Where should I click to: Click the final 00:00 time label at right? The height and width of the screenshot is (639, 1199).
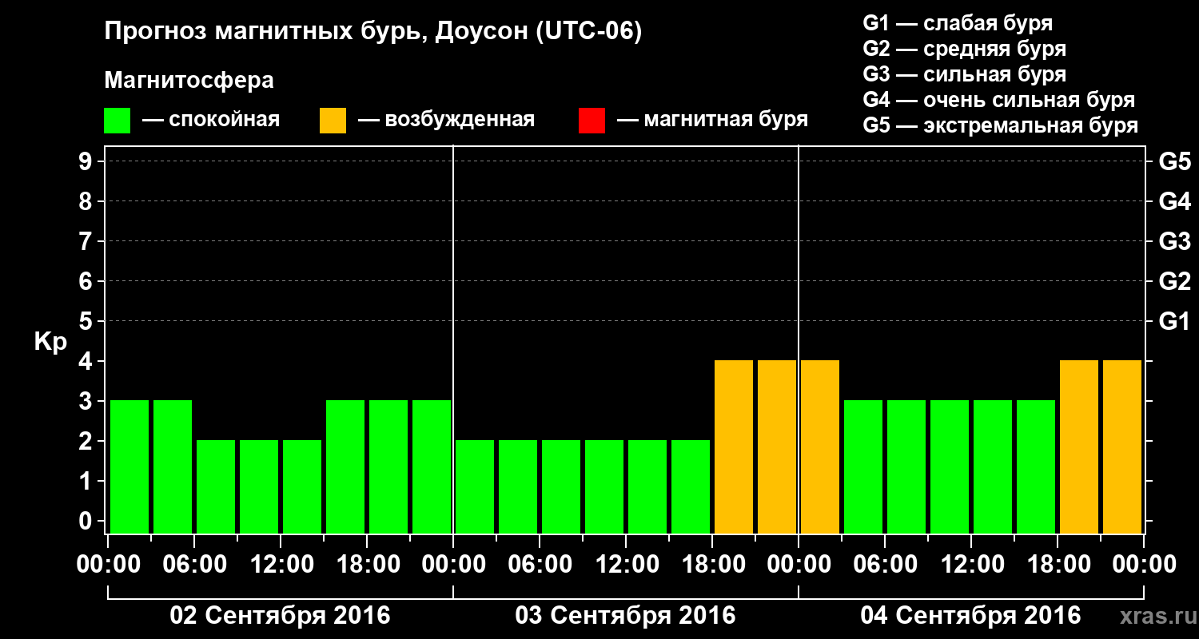pos(1144,565)
